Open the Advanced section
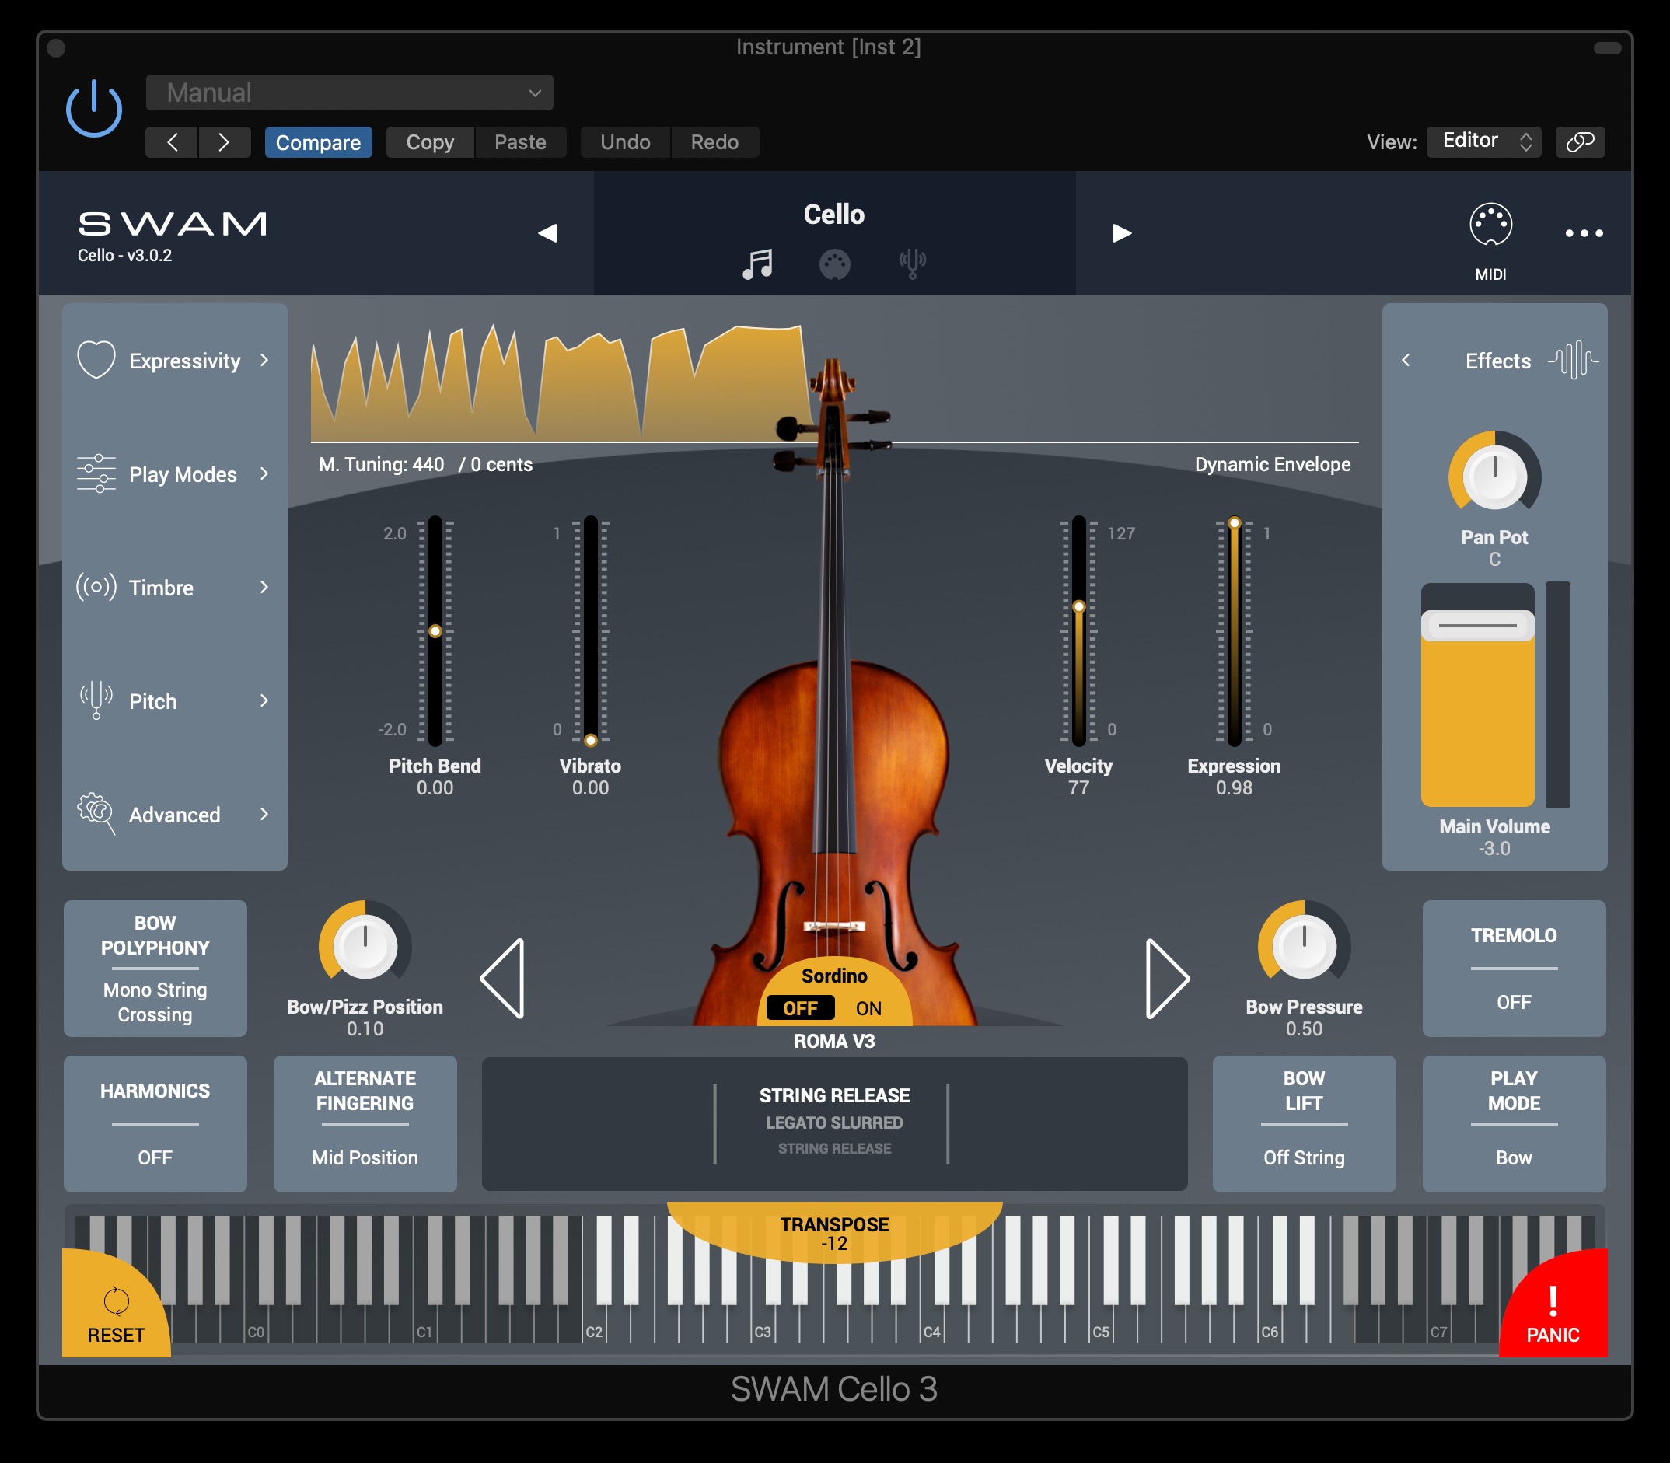1670x1463 pixels. [x=174, y=815]
